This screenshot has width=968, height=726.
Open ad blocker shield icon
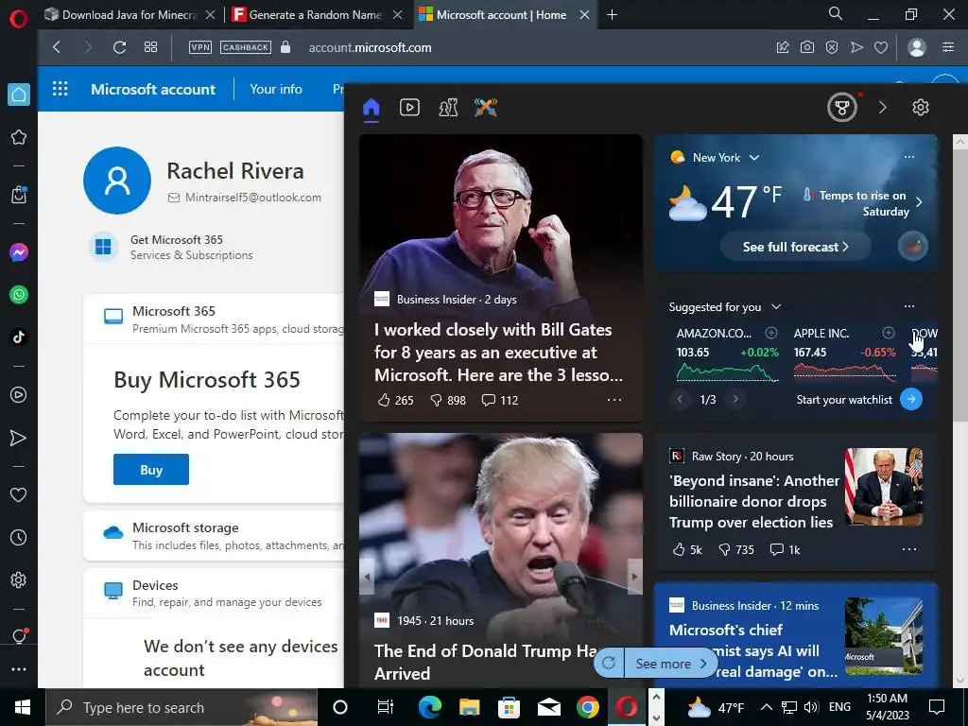coord(832,47)
